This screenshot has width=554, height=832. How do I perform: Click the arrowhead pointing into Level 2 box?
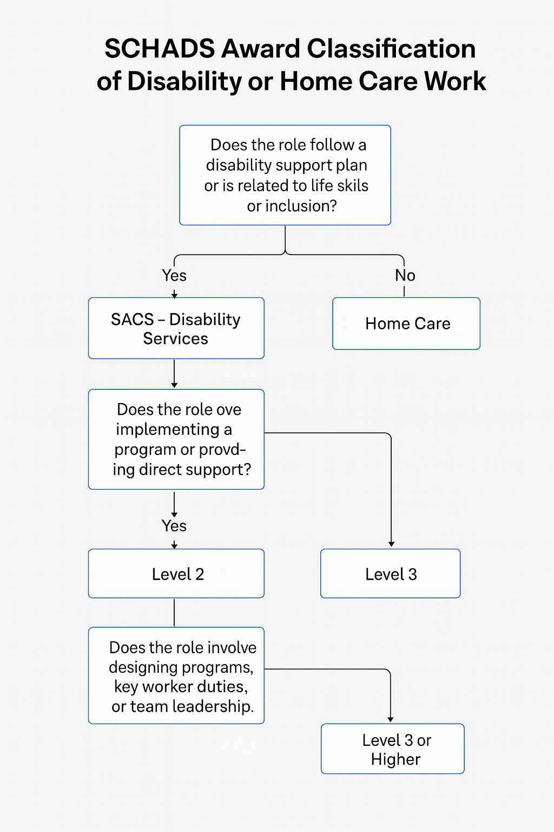tap(174, 546)
